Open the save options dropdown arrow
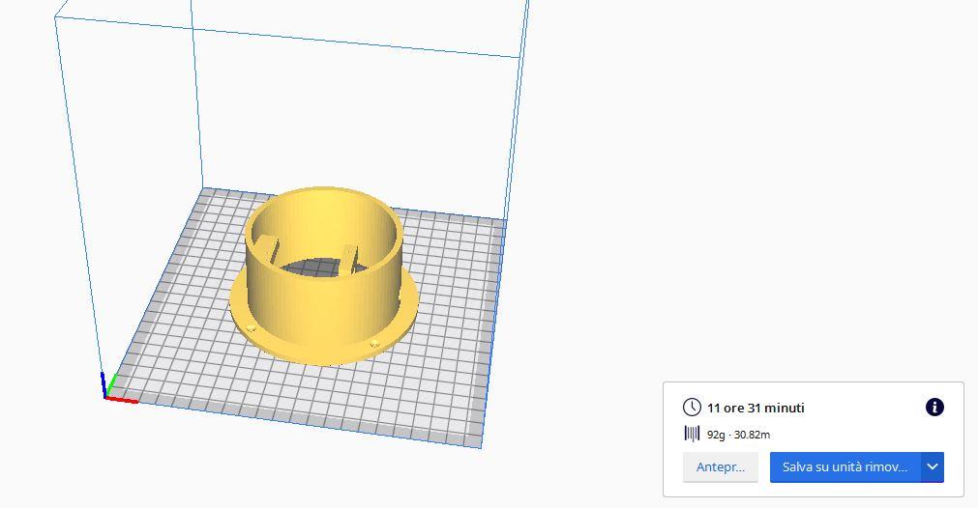This screenshot has height=508, width=978. [x=933, y=466]
